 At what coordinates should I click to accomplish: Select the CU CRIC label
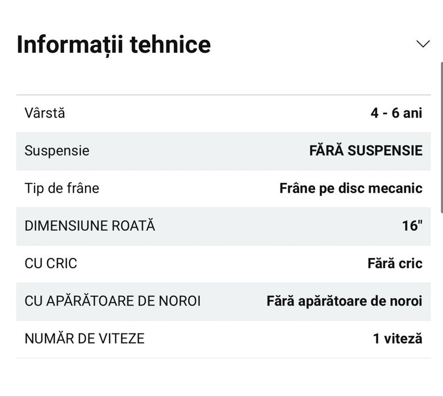51,263
